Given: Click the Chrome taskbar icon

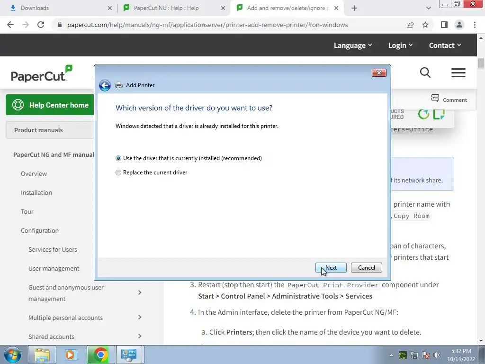Looking at the screenshot, I should click(x=101, y=355).
